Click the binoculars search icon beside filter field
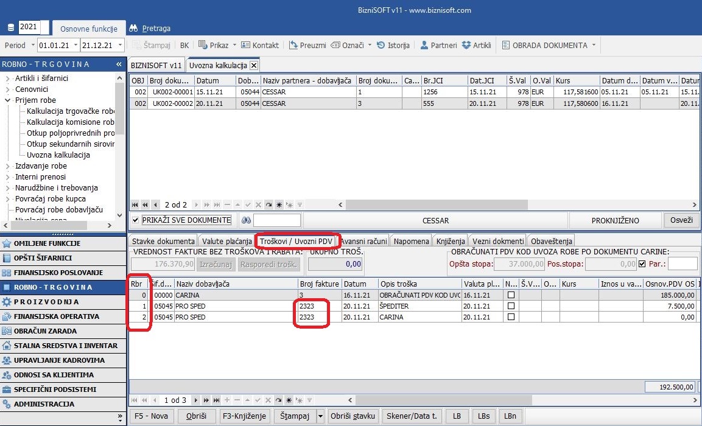The width and height of the screenshot is (702, 426). [x=247, y=221]
